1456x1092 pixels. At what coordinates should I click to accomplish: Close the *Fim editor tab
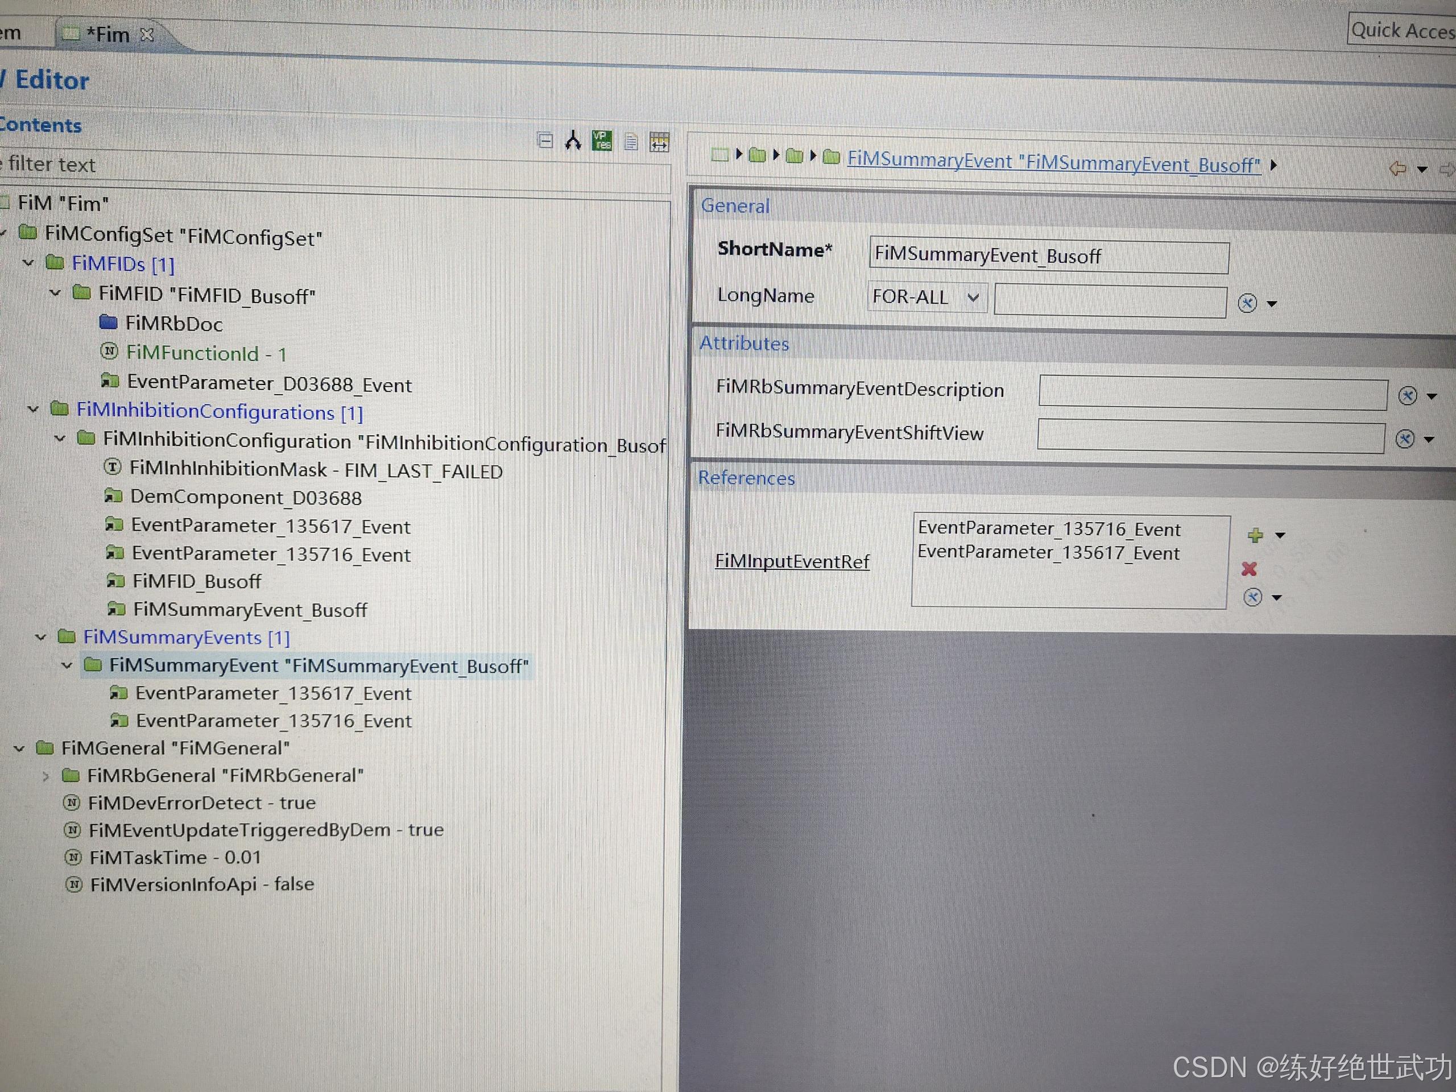tap(147, 34)
